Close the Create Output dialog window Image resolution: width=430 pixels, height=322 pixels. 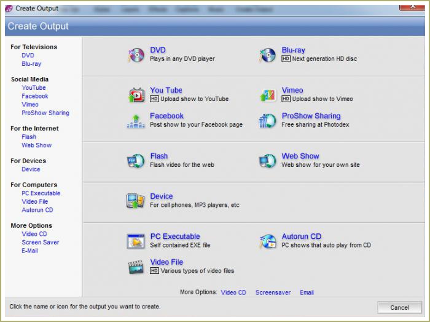tap(412, 7)
